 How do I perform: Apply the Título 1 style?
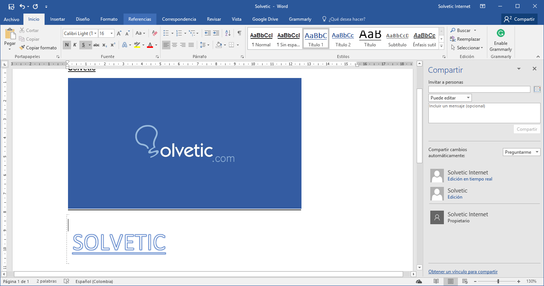point(316,38)
